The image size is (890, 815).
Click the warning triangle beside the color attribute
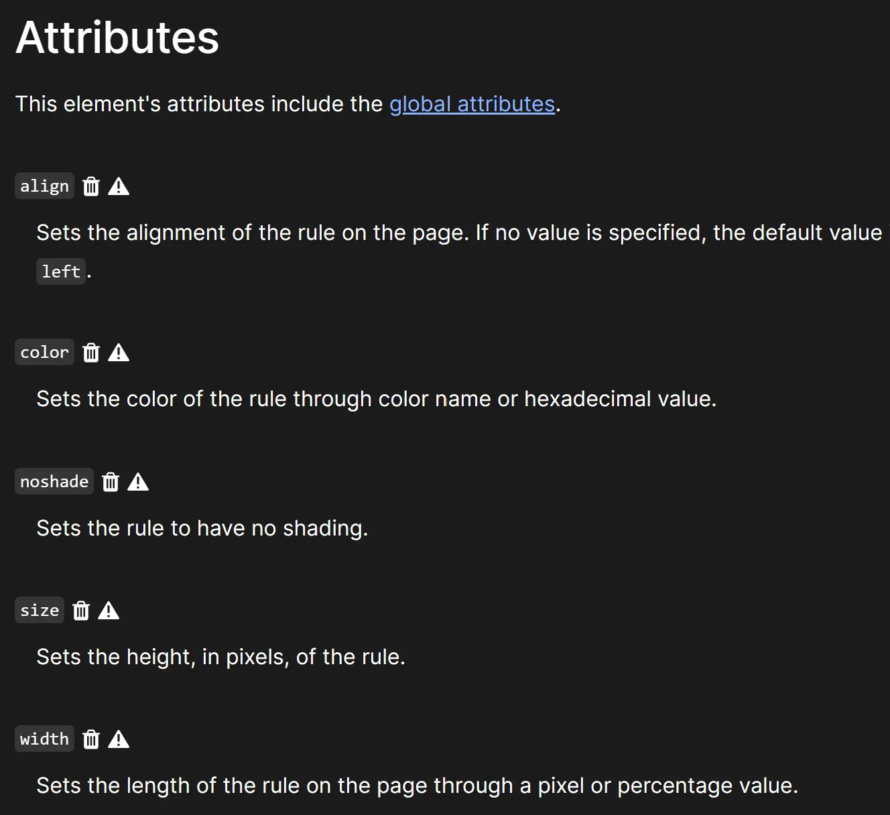(119, 353)
